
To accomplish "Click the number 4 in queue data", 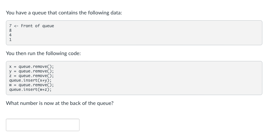I will tap(11, 35).
